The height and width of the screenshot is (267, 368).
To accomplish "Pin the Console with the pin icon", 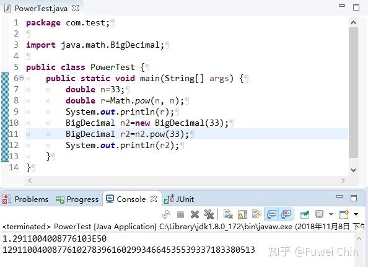I will 305,214.
